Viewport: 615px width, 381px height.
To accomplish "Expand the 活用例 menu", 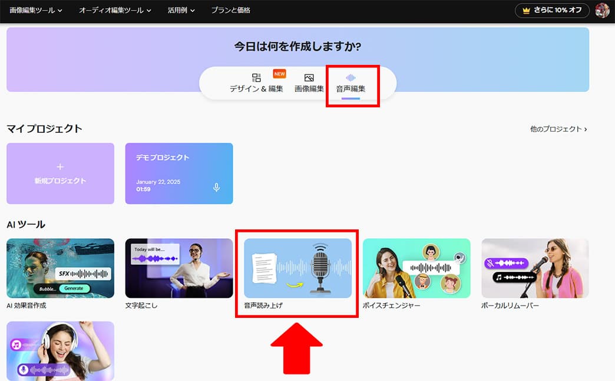I will click(x=181, y=11).
